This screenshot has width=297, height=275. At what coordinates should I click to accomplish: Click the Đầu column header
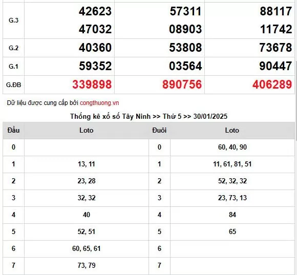(x=13, y=130)
